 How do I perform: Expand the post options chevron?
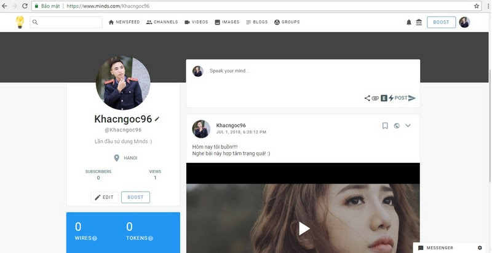(408, 125)
